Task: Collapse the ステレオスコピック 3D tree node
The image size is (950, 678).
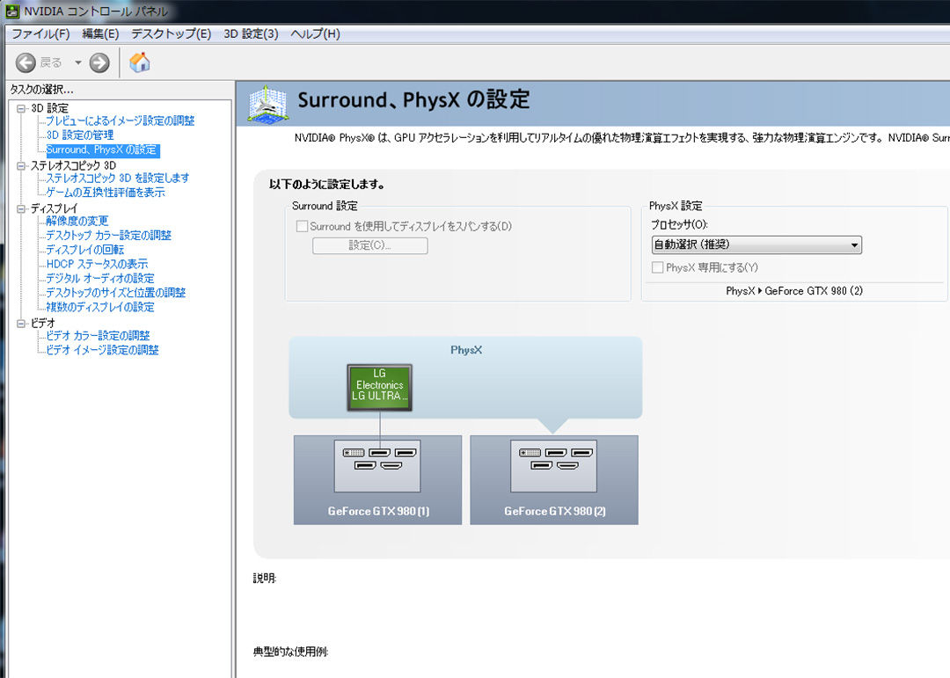Action: tap(21, 165)
